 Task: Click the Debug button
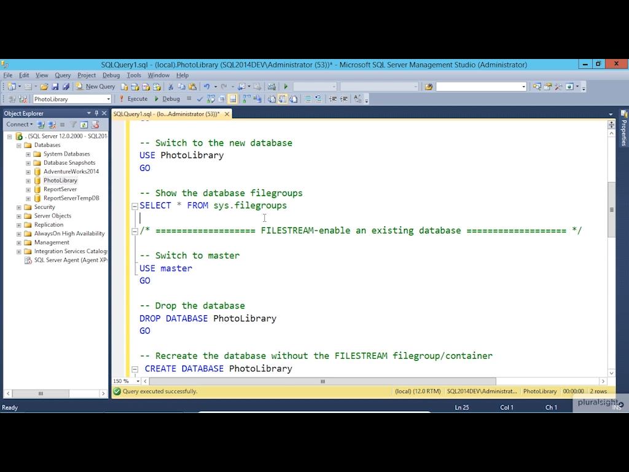click(x=167, y=99)
